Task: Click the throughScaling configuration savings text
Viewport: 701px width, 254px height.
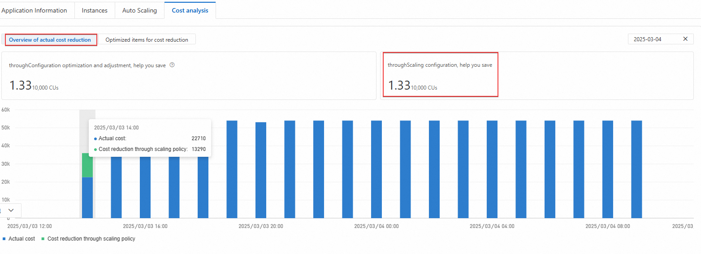Action: point(440,65)
